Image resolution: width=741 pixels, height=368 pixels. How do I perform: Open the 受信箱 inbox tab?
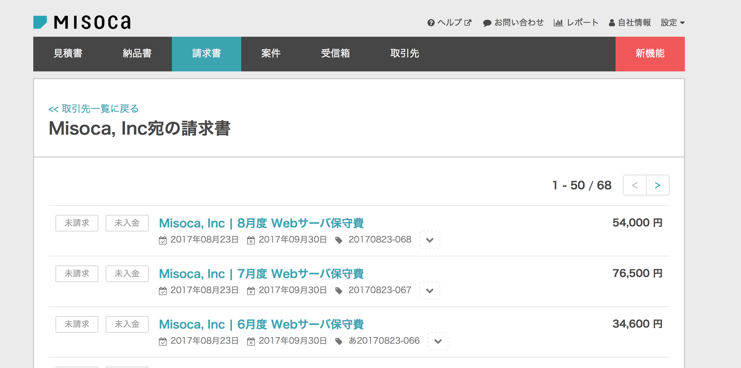coord(335,54)
